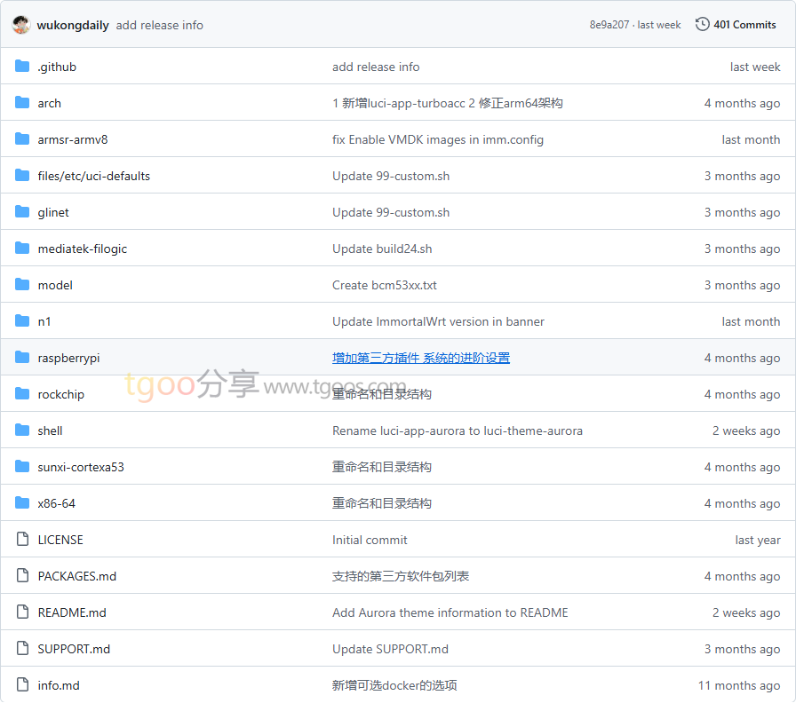Open the PACKAGES.md file
Viewport: 796px width, 703px height.
point(76,576)
